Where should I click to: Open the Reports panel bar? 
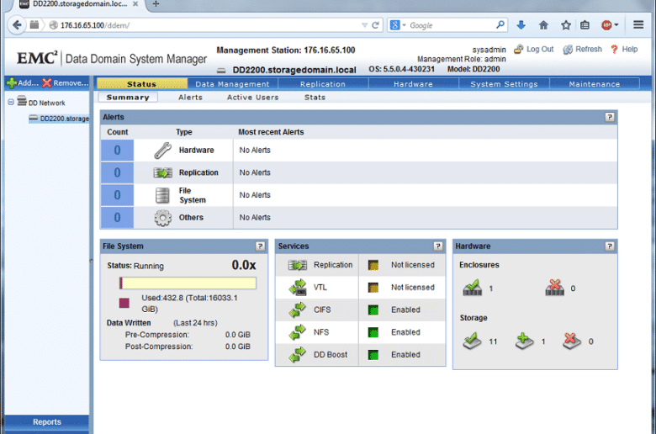(x=47, y=422)
